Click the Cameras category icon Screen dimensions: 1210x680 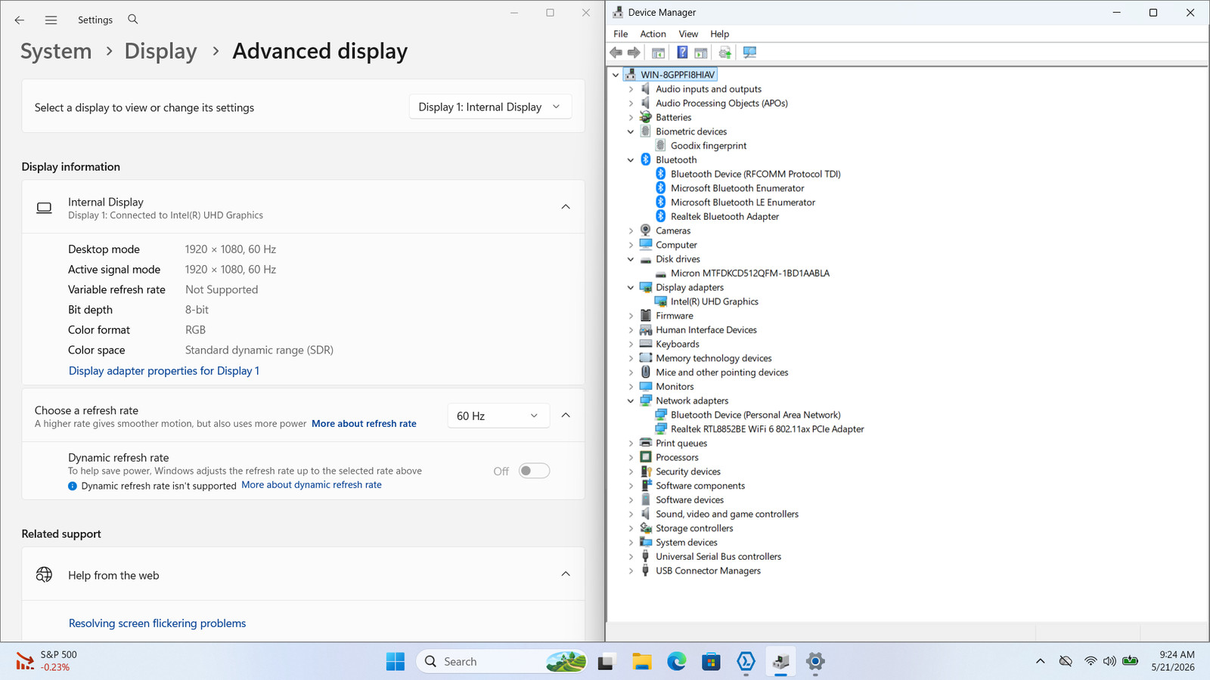click(646, 230)
